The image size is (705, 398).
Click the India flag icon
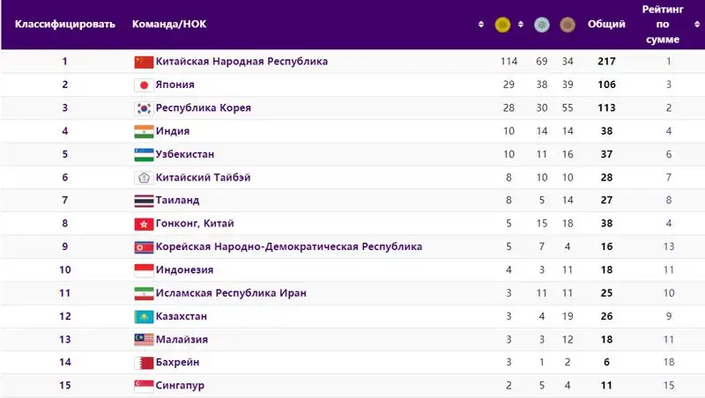click(x=143, y=131)
